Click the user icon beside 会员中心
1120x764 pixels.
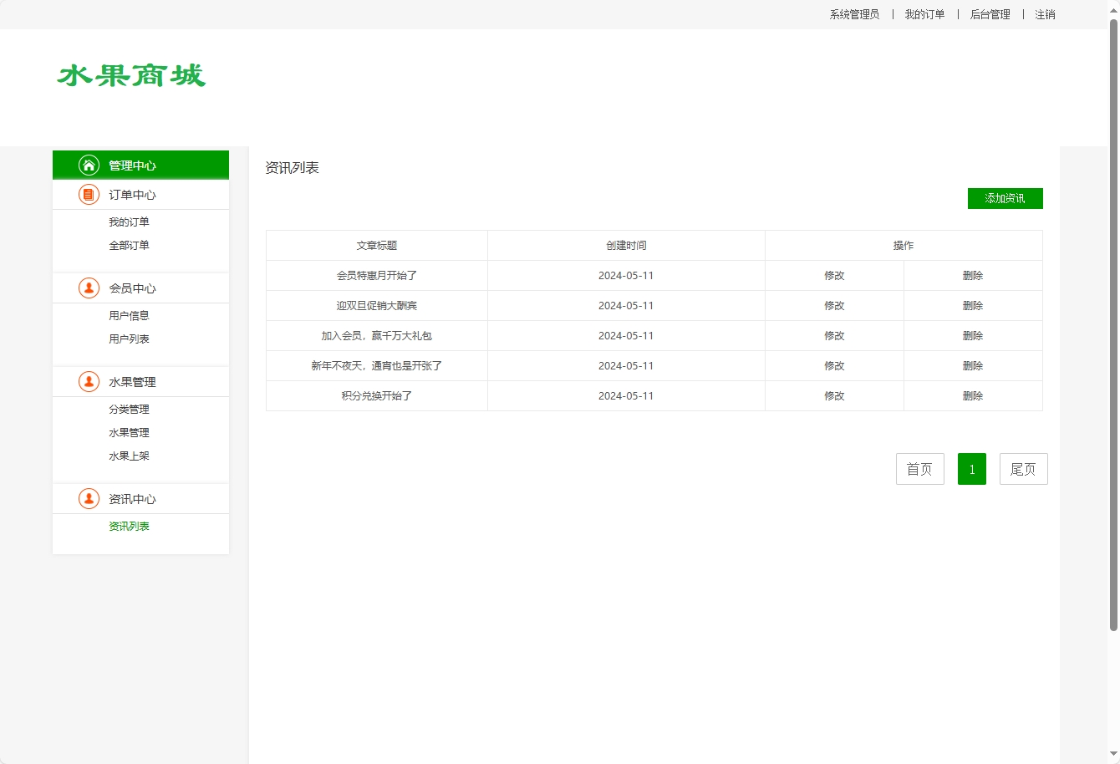click(89, 288)
